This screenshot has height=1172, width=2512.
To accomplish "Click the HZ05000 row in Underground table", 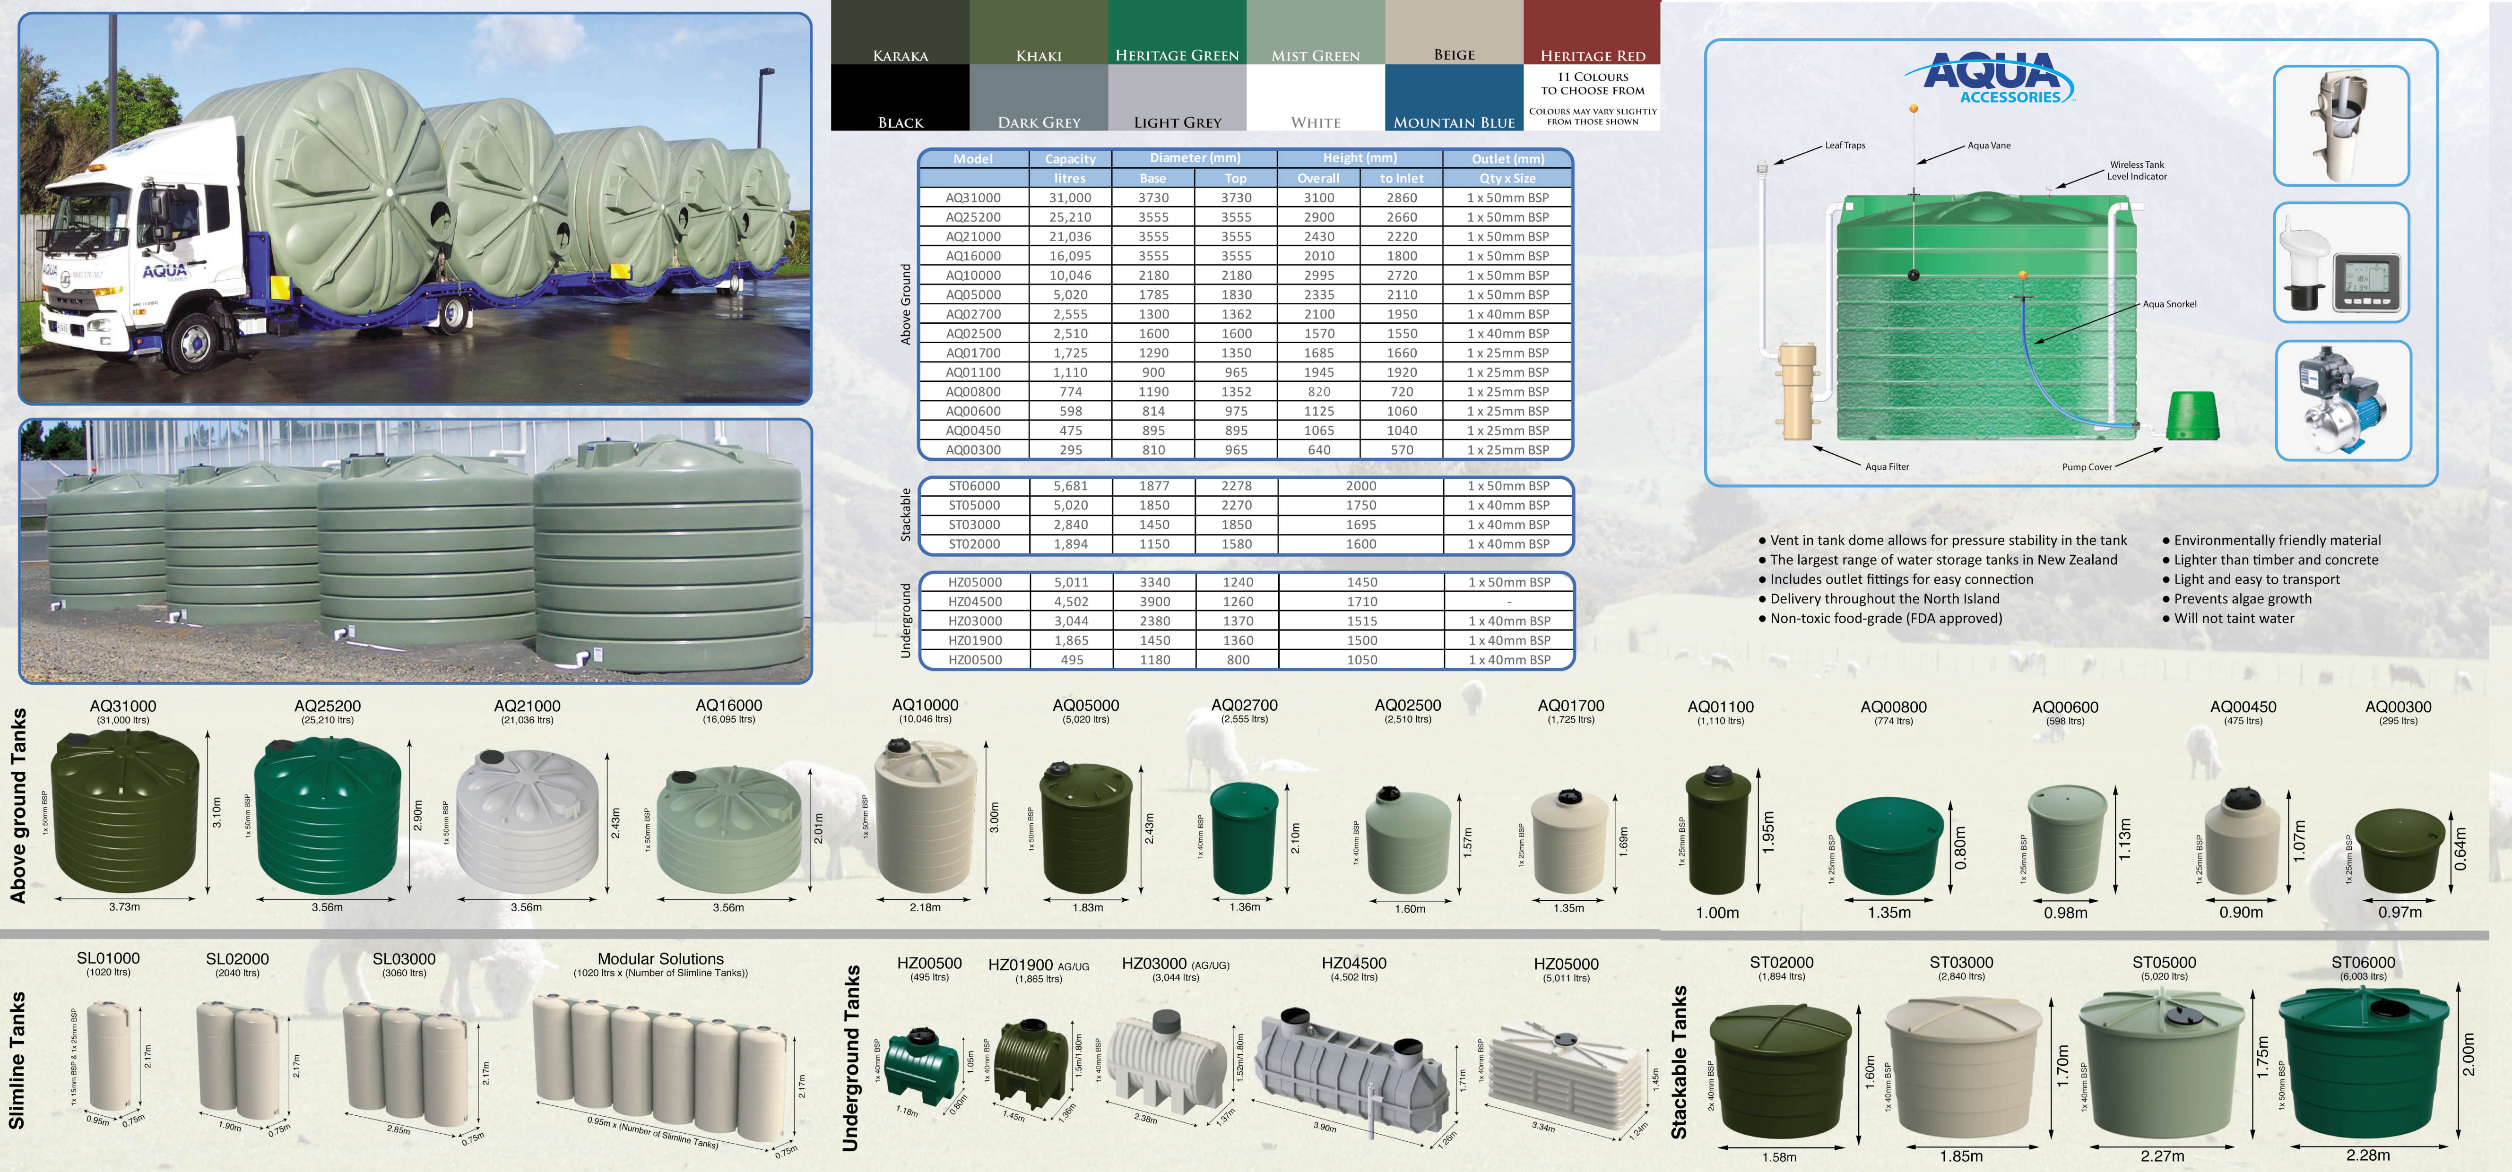I will (x=1246, y=582).
